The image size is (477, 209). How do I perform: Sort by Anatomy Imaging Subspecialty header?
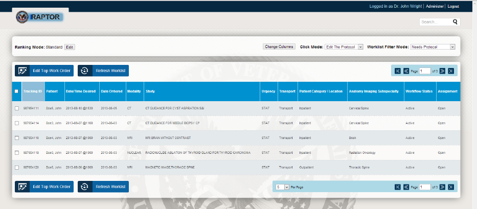point(376,91)
